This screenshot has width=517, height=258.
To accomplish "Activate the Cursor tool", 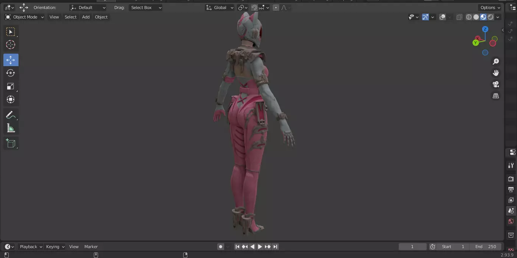I will pyautogui.click(x=11, y=45).
